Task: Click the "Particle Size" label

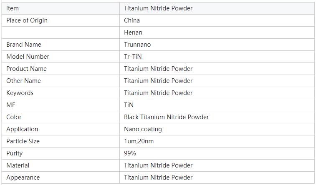Action: point(23,141)
